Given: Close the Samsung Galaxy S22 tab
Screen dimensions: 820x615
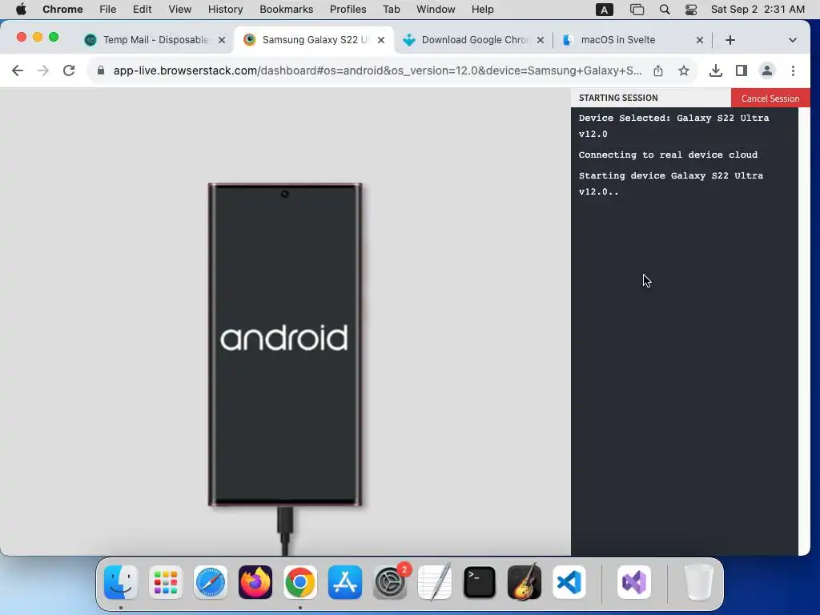Looking at the screenshot, I should coord(381,40).
